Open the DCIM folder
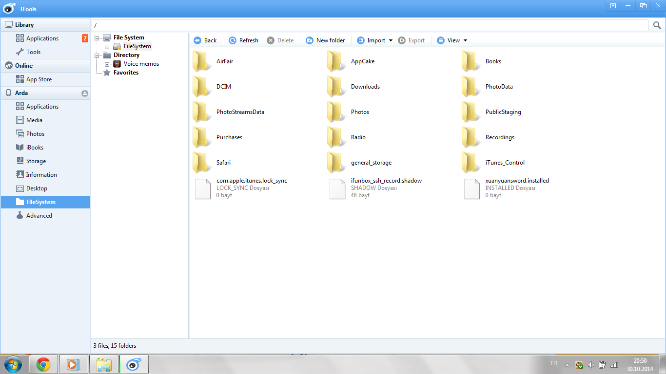 point(213,87)
